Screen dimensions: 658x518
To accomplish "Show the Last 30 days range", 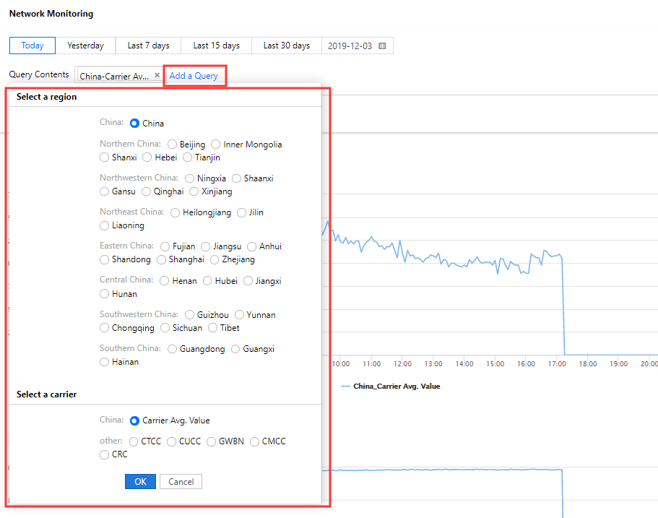I will coord(286,46).
